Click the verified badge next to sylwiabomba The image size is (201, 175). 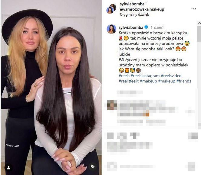146,27
